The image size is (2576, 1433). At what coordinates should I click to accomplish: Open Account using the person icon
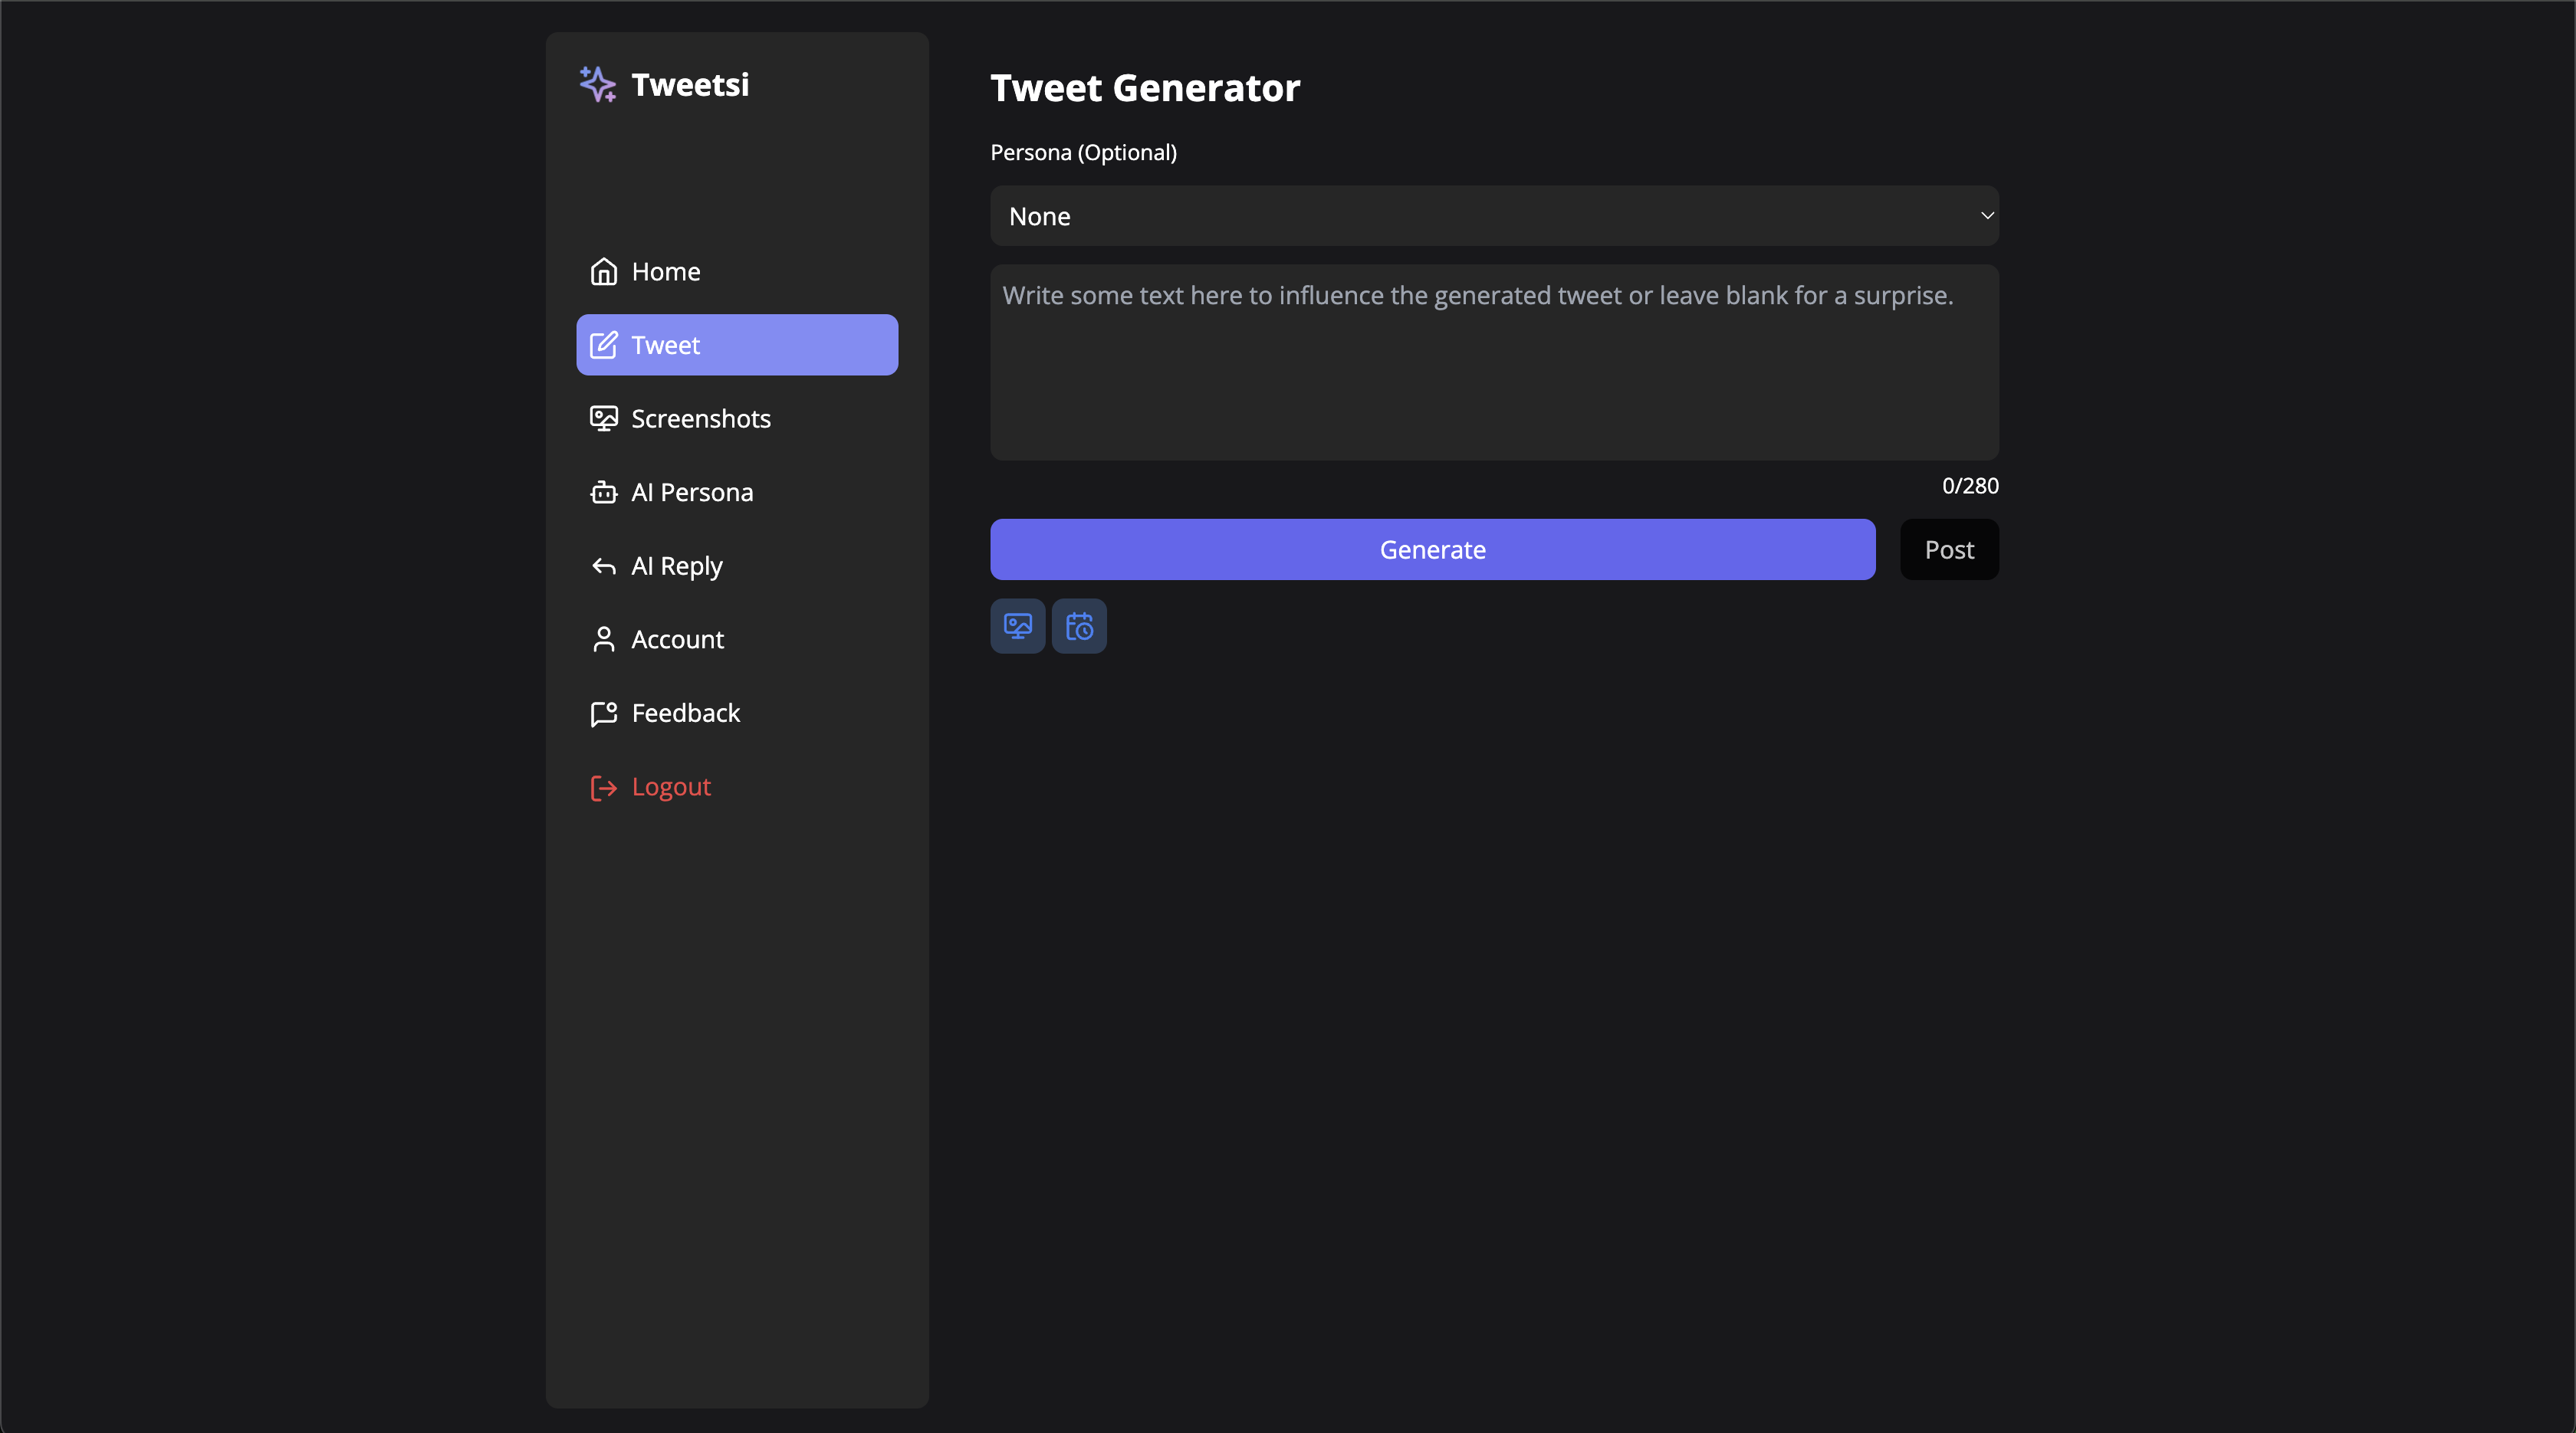click(x=604, y=640)
